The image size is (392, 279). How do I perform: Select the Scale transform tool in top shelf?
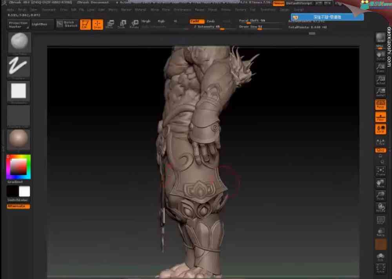pos(122,24)
